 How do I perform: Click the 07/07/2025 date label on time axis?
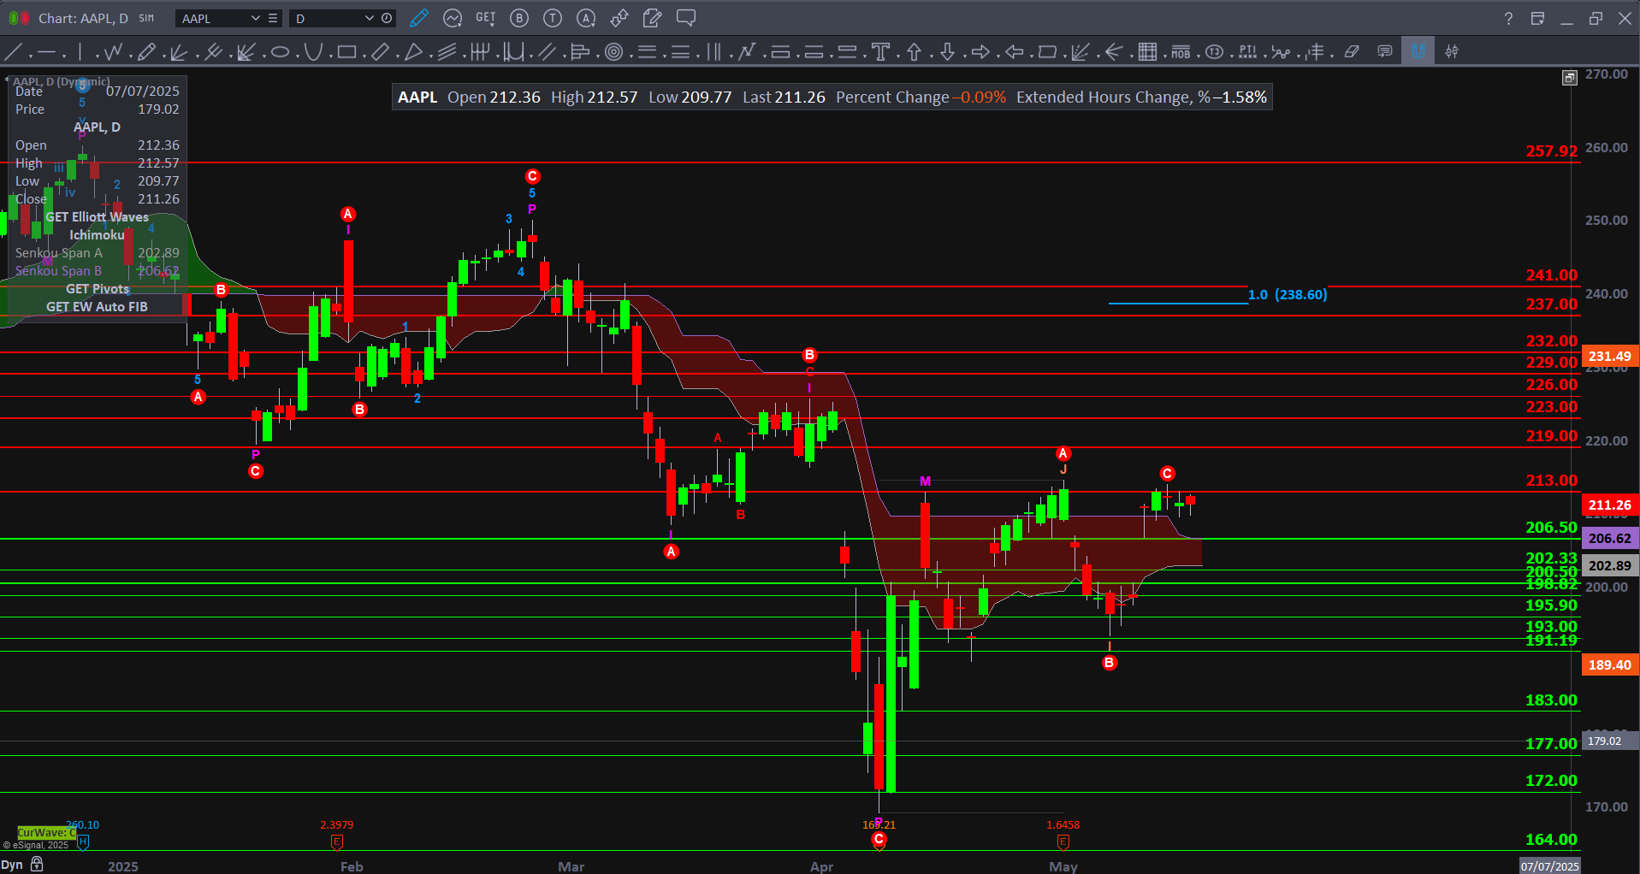pyautogui.click(x=1549, y=865)
